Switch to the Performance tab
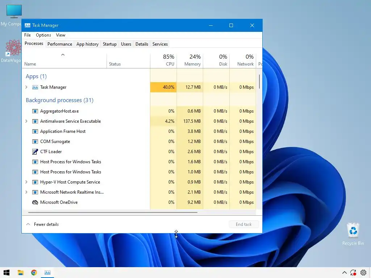371x278 pixels. click(60, 44)
